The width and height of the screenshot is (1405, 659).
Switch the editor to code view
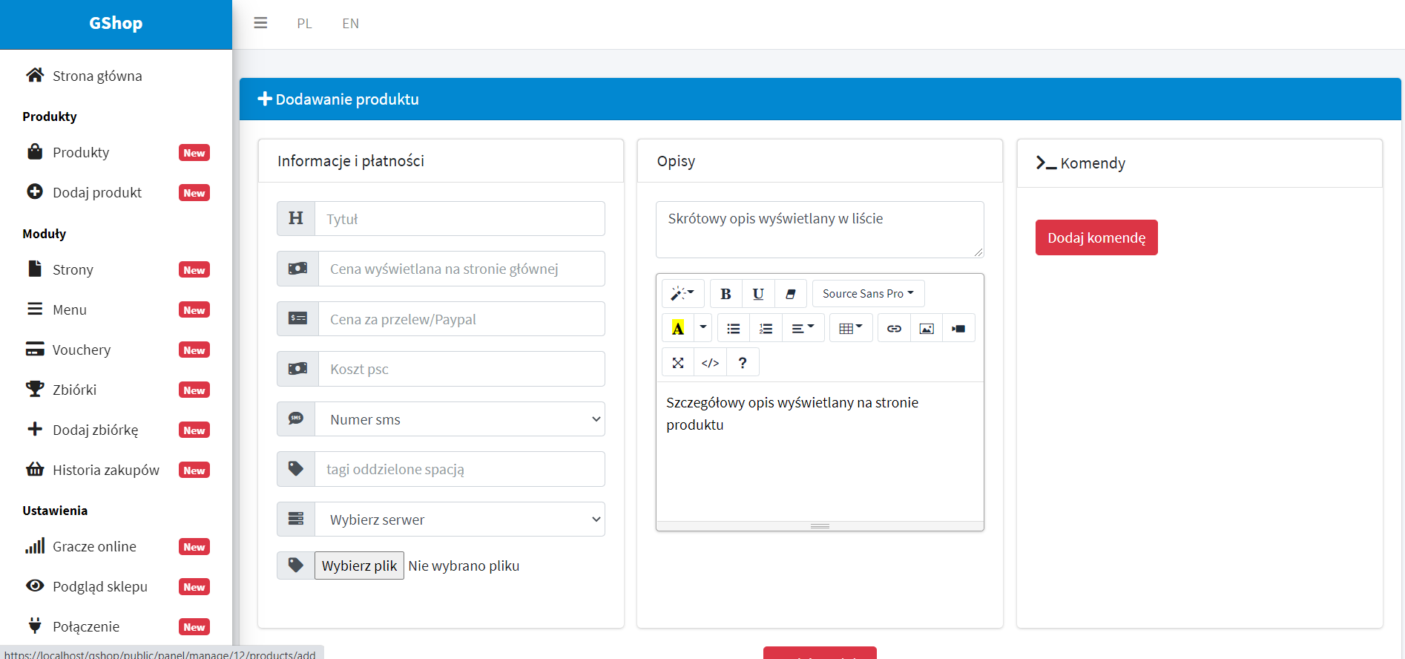[x=710, y=363]
